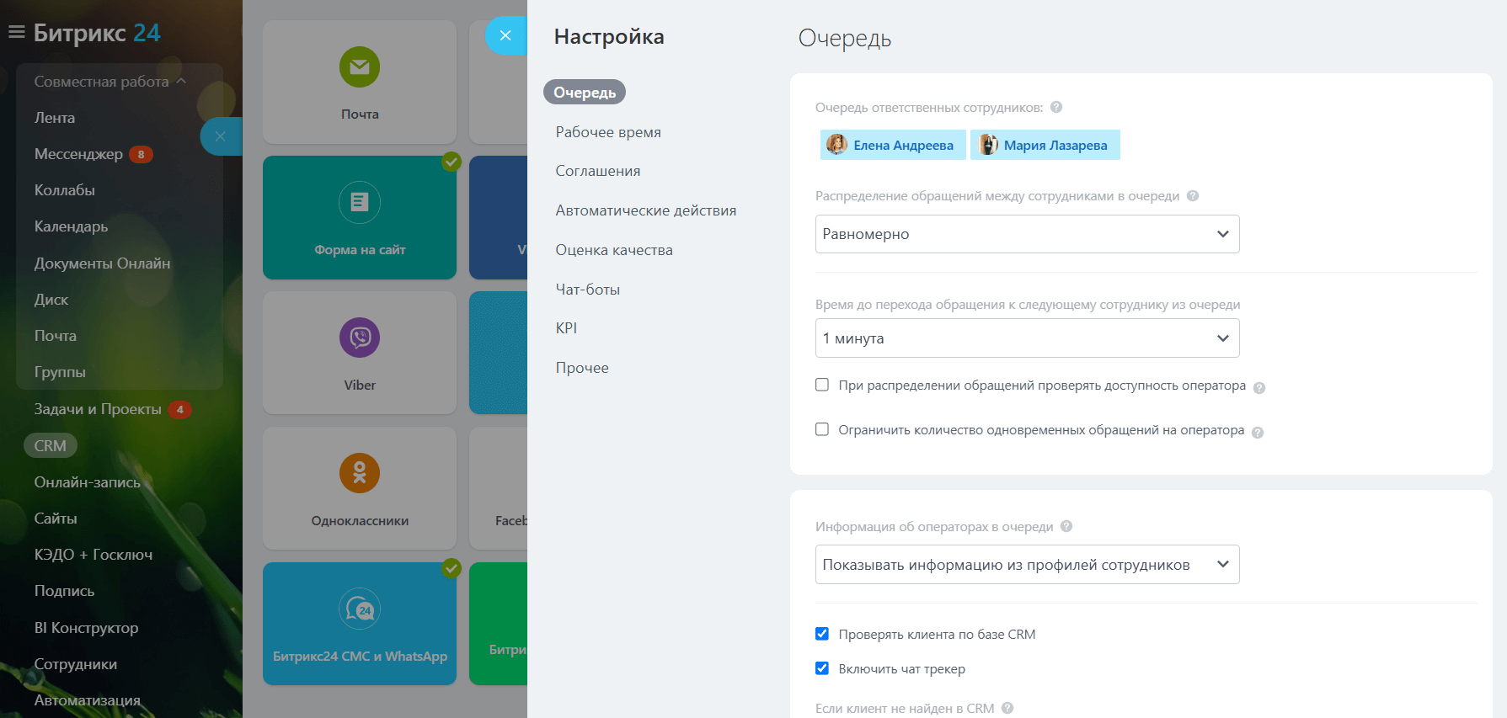Open Онлайн-запись in sidebar
The image size is (1507, 718).
(88, 482)
